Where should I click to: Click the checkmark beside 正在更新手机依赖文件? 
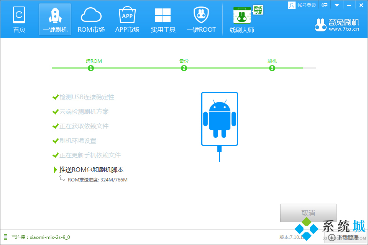tap(55, 155)
